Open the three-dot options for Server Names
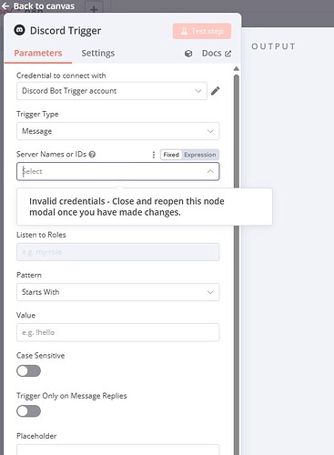The image size is (334, 455). coord(154,155)
